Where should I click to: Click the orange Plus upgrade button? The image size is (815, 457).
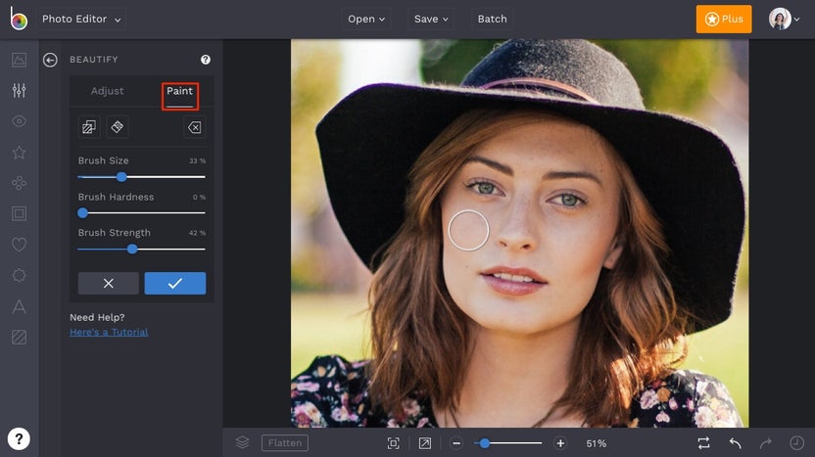(723, 19)
